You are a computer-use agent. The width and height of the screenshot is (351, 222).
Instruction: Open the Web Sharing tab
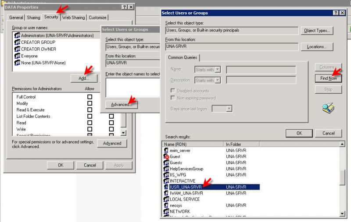(73, 18)
